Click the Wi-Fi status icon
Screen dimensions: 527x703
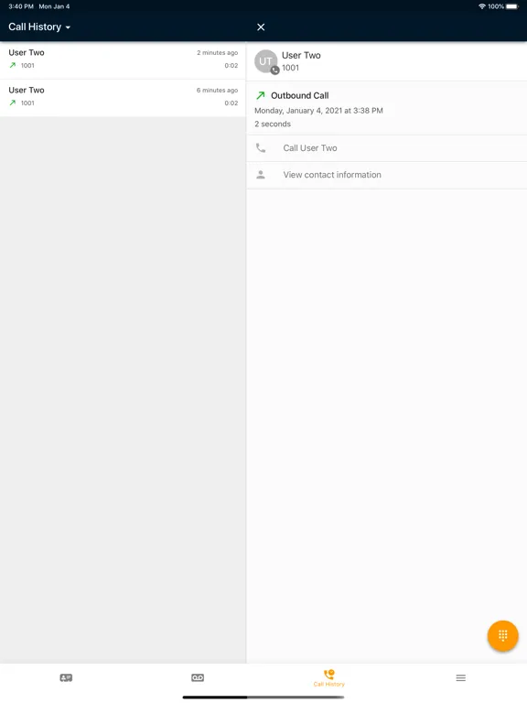(x=482, y=6)
